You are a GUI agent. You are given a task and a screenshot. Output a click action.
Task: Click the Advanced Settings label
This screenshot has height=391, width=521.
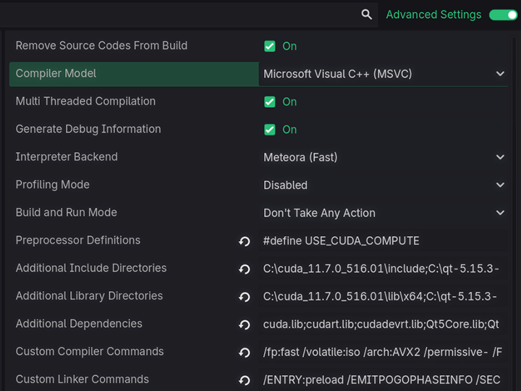tap(433, 14)
